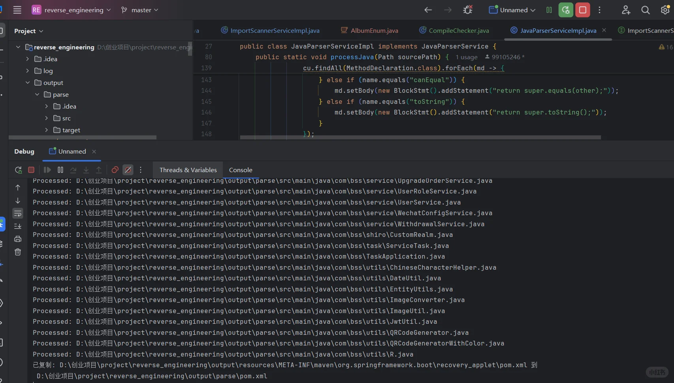The height and width of the screenshot is (383, 674).
Task: Open the Unnamed run configuration dropdown
Action: 512,10
